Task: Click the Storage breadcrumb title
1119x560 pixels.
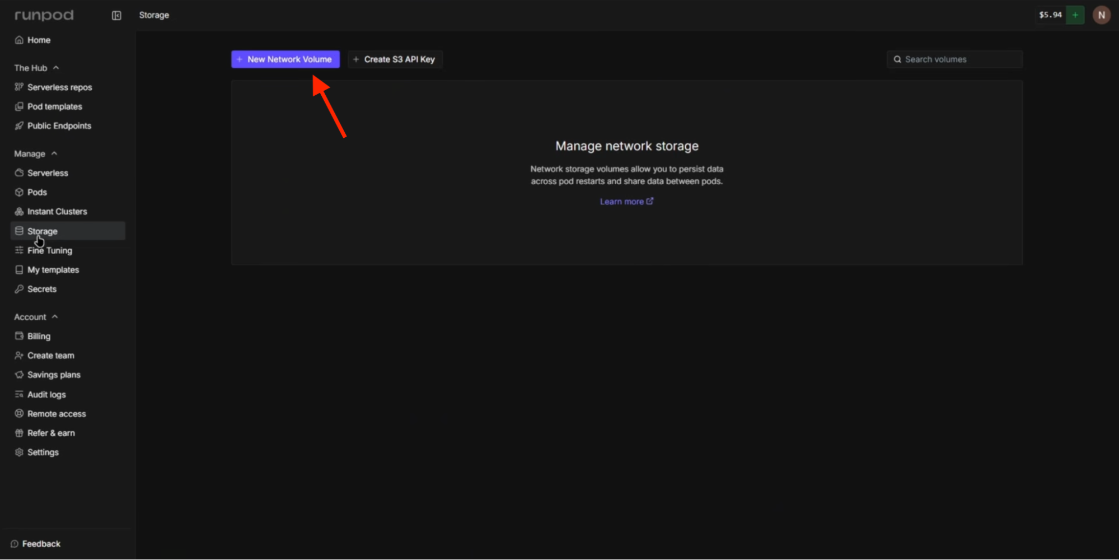Action: pos(154,15)
